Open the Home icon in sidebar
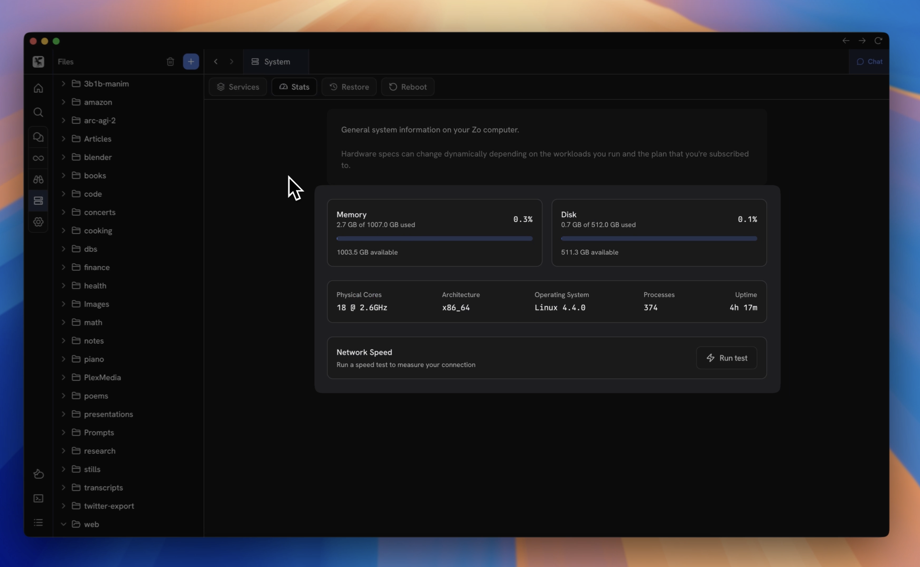The width and height of the screenshot is (920, 567). point(38,89)
